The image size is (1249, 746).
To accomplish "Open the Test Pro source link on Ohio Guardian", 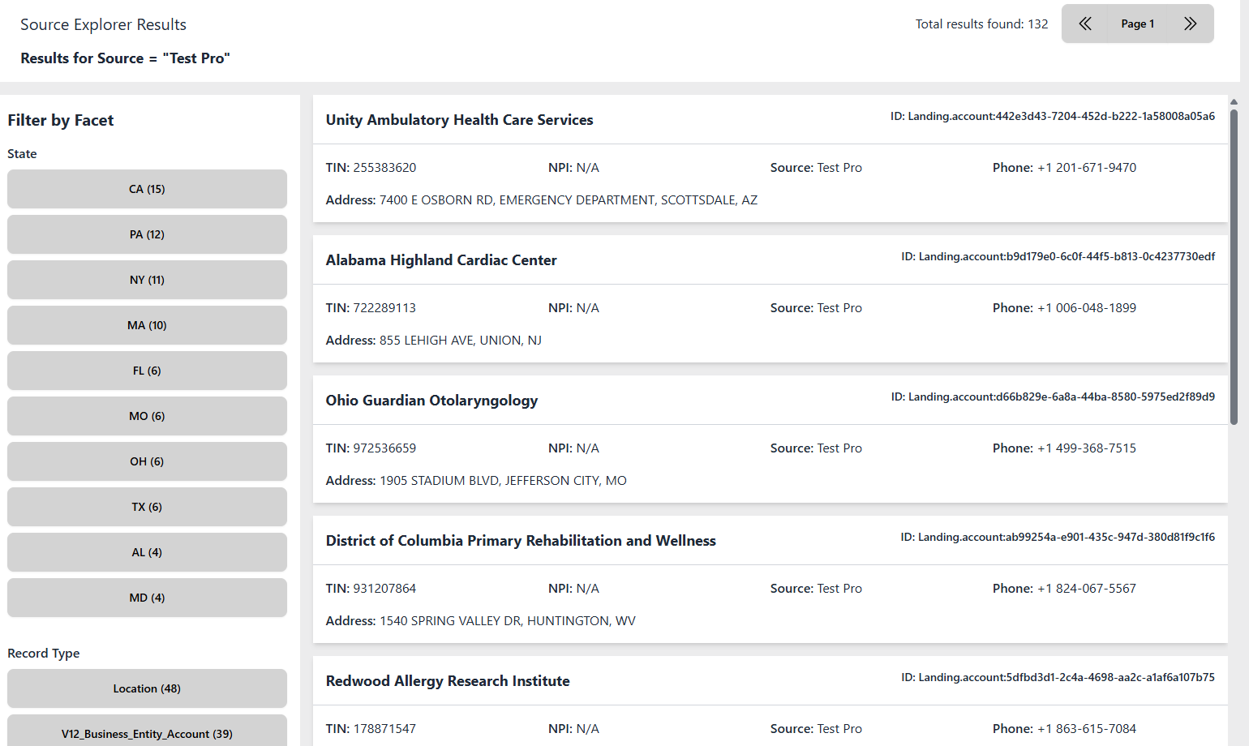I will [x=839, y=448].
